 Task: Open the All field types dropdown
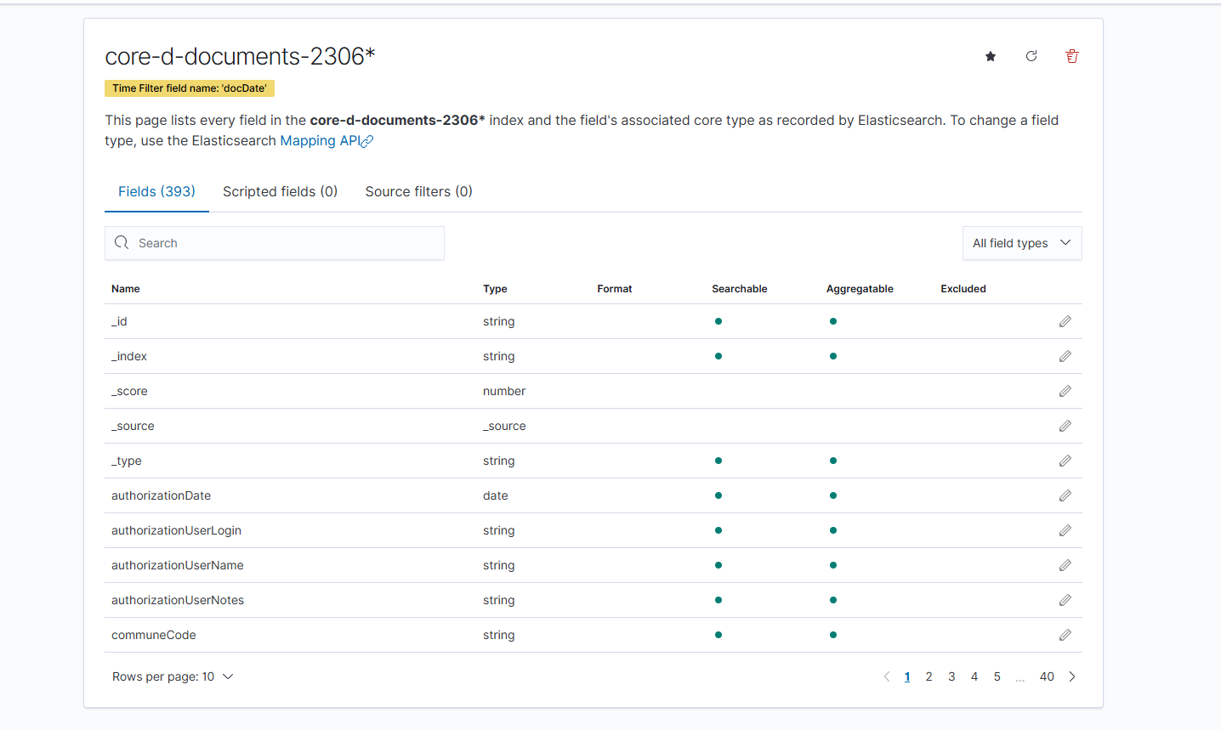click(1021, 243)
